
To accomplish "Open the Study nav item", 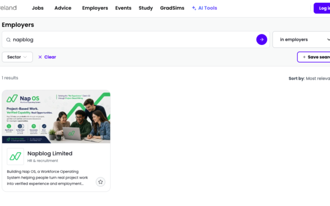I will pyautogui.click(x=146, y=8).
